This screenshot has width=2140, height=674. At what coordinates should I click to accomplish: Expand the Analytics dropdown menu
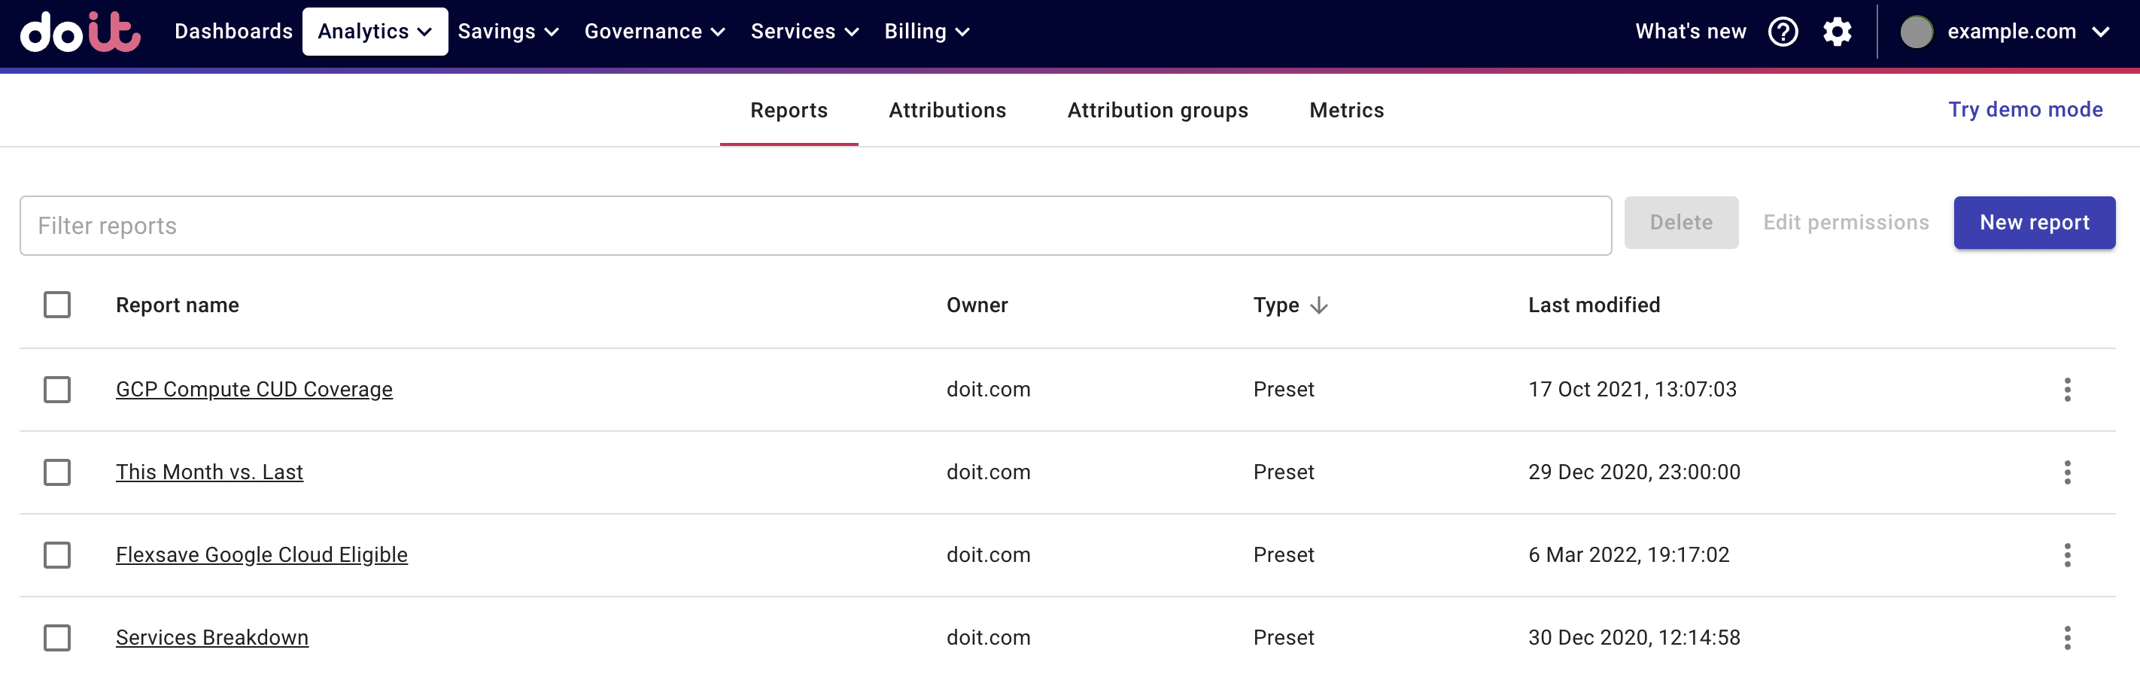[375, 32]
